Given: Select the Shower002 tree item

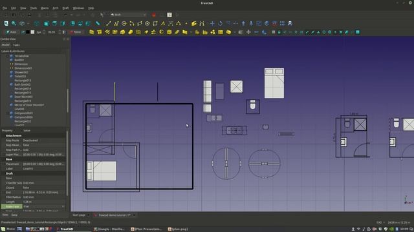Looking at the screenshot, I should point(21,72).
